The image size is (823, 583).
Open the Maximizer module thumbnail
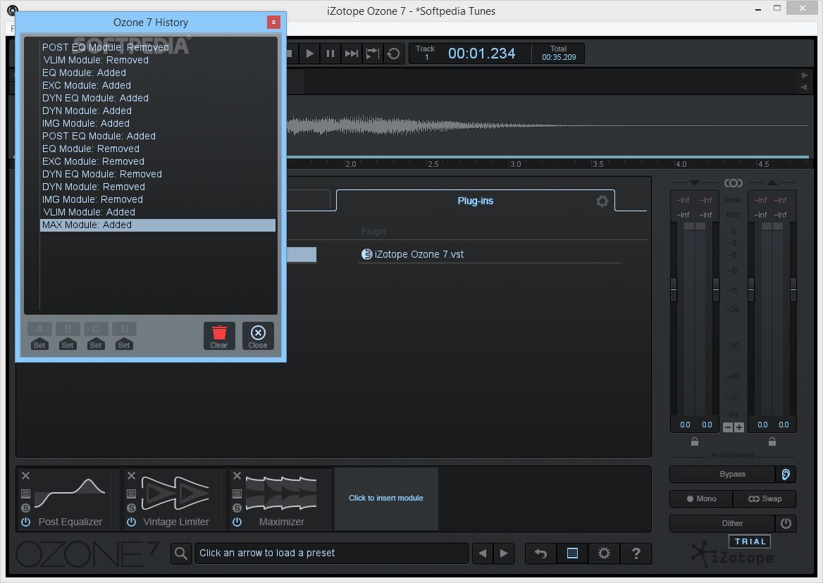tap(281, 494)
